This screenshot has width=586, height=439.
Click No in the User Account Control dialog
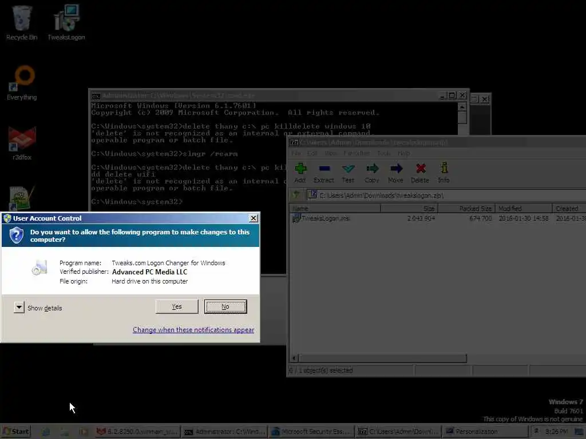point(225,306)
